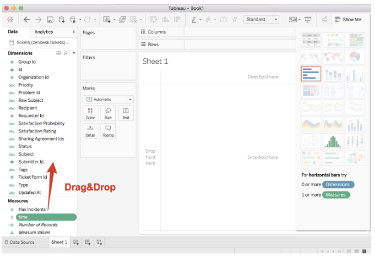The image size is (375, 257).
Task: Click the Satisfaction Rating dimension
Action: (x=37, y=131)
